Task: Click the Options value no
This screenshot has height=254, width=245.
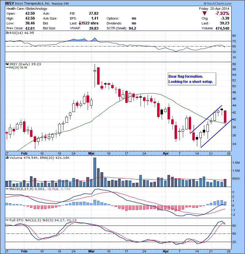Action: click(134, 18)
